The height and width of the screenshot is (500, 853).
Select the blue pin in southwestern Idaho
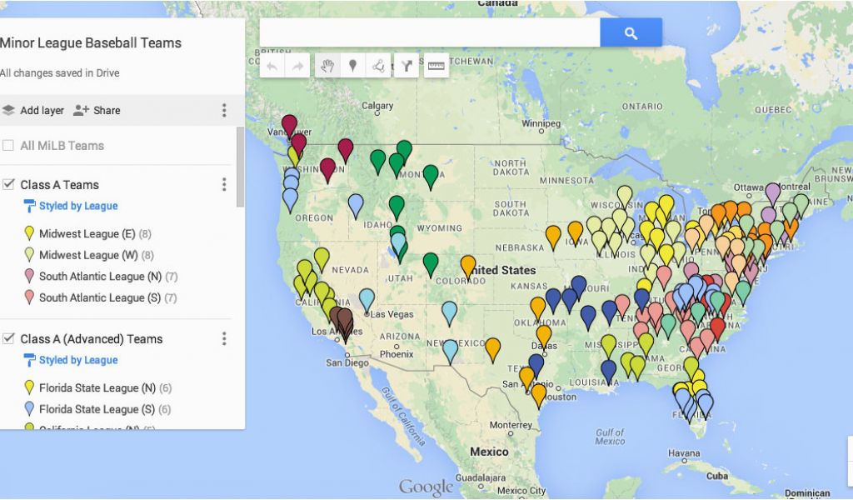pos(356,206)
